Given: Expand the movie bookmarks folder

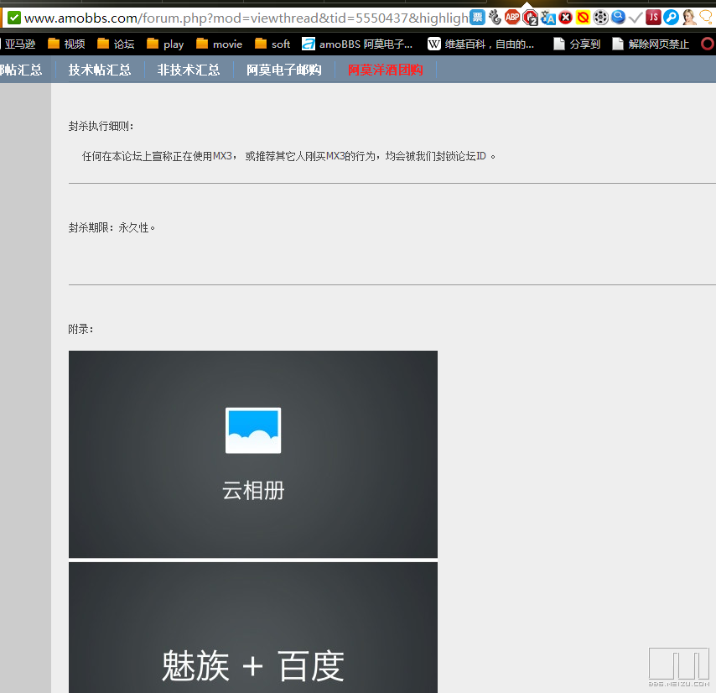Looking at the screenshot, I should tap(219, 44).
